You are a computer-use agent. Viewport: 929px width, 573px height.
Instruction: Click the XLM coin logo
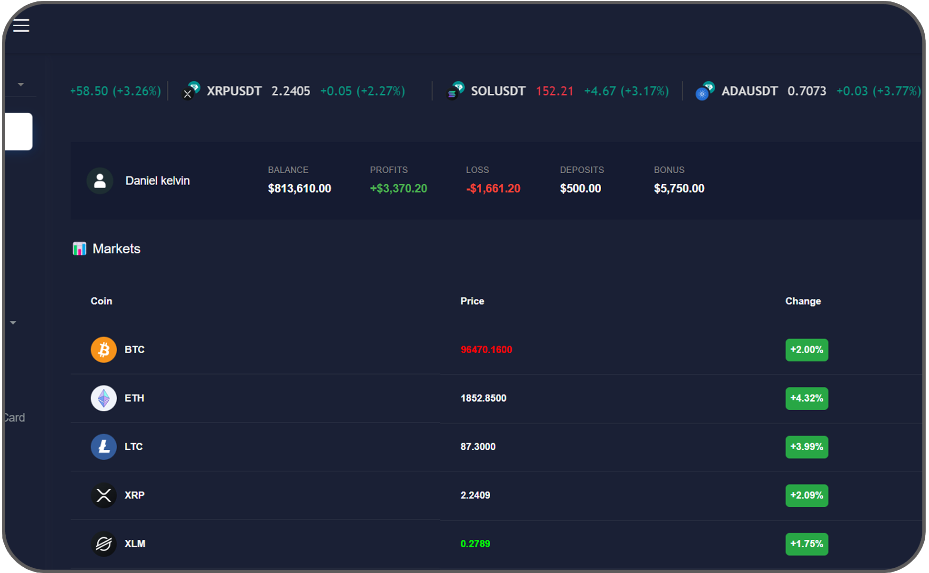103,544
